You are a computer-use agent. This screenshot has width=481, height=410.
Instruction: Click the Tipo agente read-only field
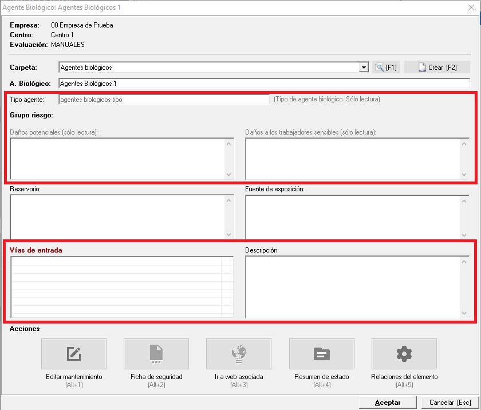click(x=164, y=100)
